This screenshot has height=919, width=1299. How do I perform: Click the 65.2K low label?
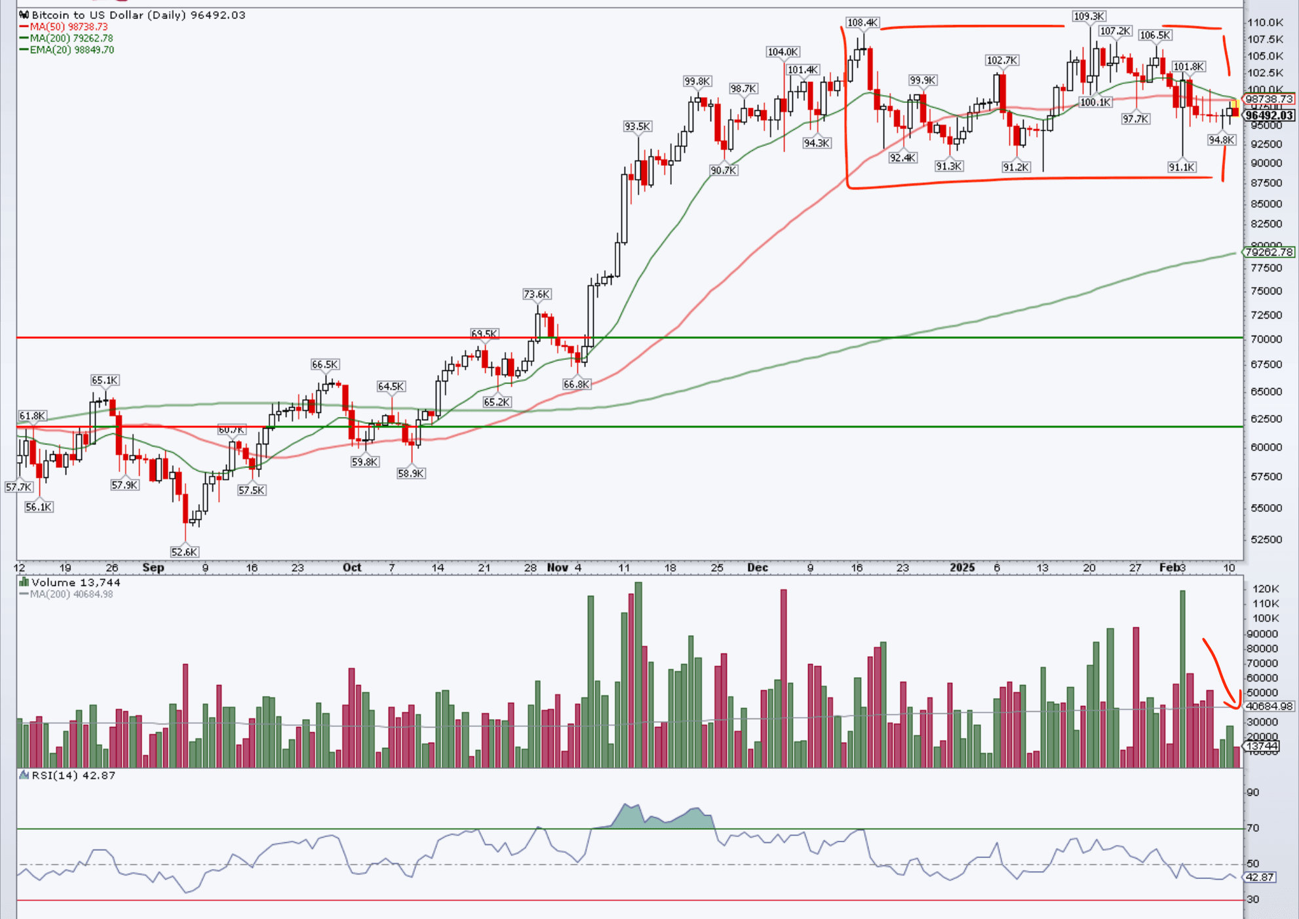(497, 402)
